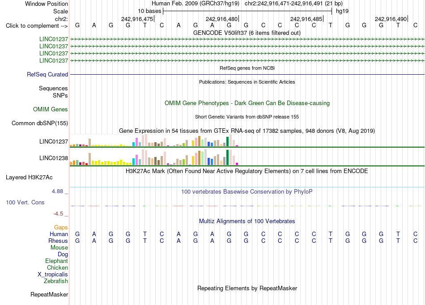Image resolution: width=425 pixels, height=305 pixels.
Task: Click the 100 Vert. Cons label
Action: point(25,202)
